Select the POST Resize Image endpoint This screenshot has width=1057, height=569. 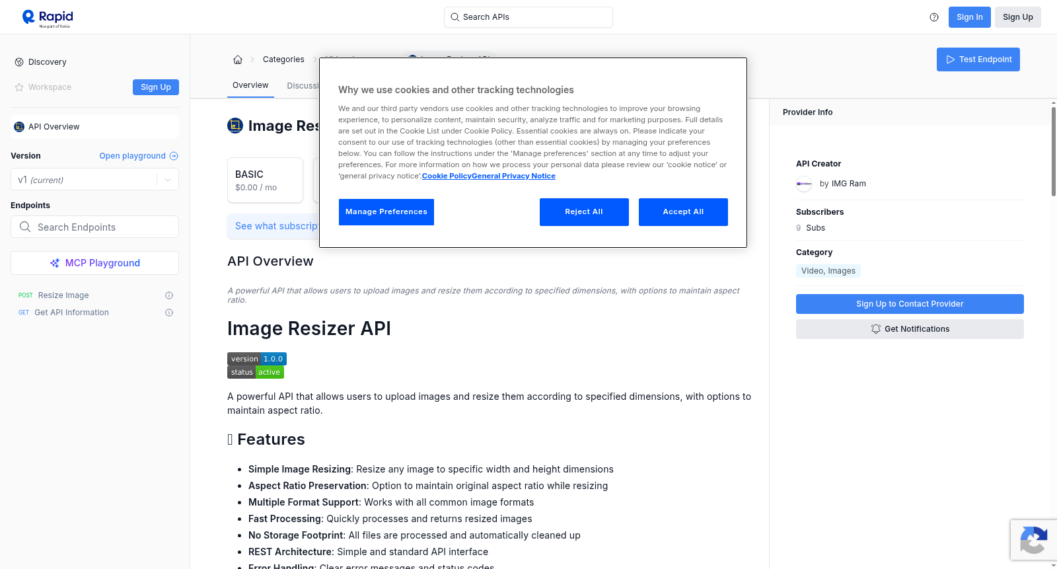pos(94,295)
